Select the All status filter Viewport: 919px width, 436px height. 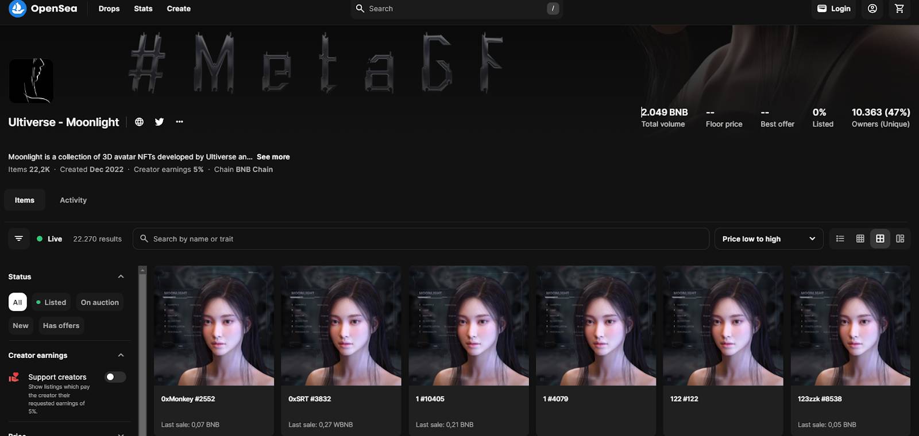[17, 302]
